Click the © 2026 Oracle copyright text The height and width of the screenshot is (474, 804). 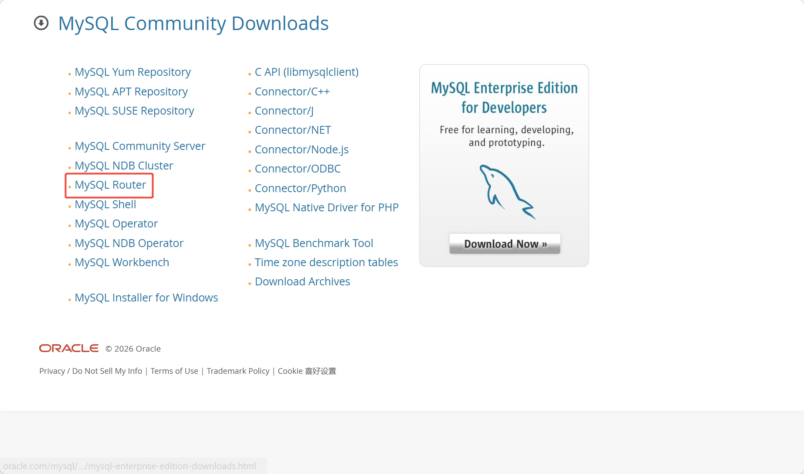click(x=133, y=349)
